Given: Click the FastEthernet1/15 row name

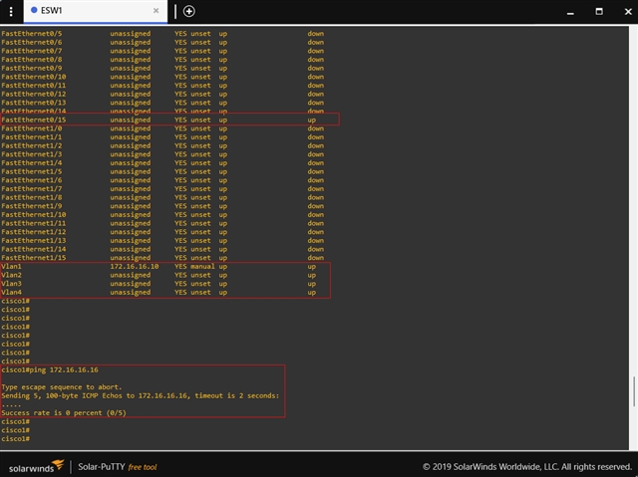Looking at the screenshot, I should [34, 258].
